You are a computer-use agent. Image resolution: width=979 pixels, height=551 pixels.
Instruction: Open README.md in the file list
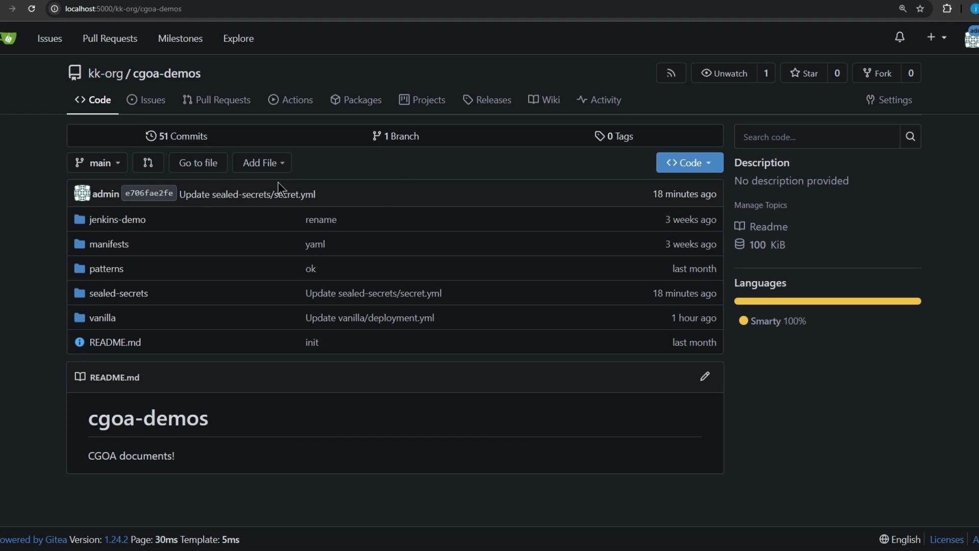tap(115, 342)
